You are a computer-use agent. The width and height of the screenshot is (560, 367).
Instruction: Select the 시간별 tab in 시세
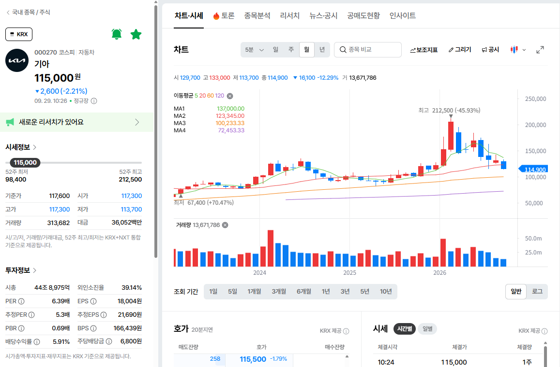pyautogui.click(x=404, y=328)
